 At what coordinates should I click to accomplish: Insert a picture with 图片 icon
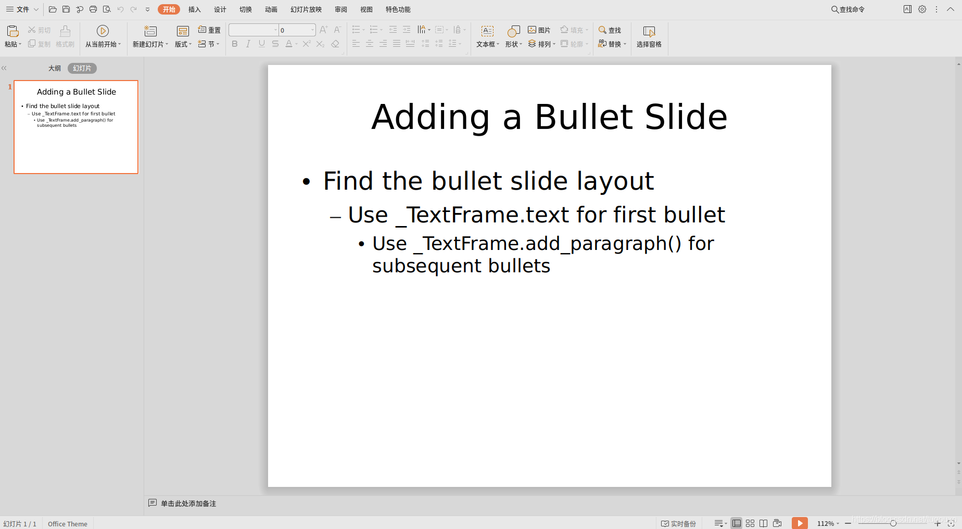pyautogui.click(x=539, y=30)
